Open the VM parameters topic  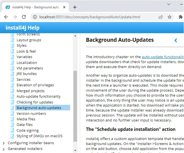coord(30,68)
